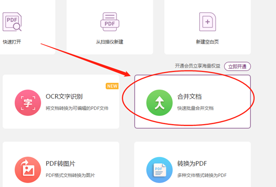Choose the 新建空白页 label
Viewport: 276px width, 187px height.
207,42
